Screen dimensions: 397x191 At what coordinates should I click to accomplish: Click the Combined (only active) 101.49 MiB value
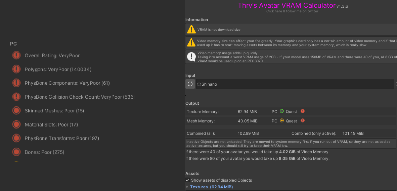pos(353,133)
